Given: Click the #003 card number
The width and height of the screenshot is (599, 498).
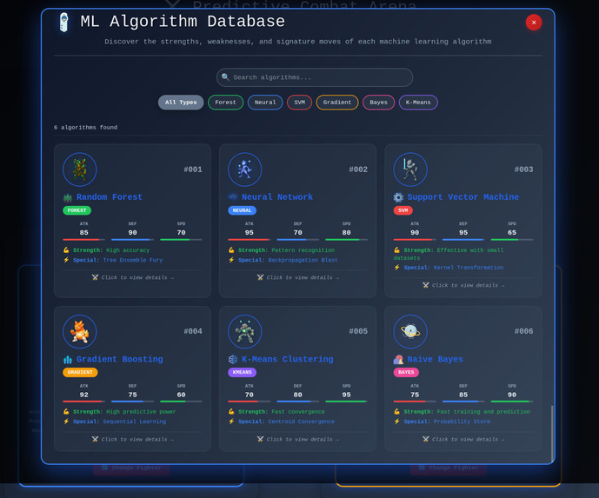Looking at the screenshot, I should (523, 169).
